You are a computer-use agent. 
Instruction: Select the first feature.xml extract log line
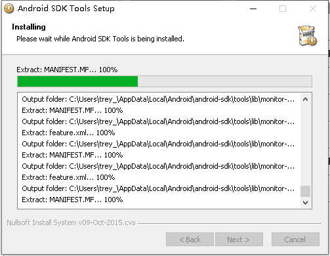(x=68, y=133)
